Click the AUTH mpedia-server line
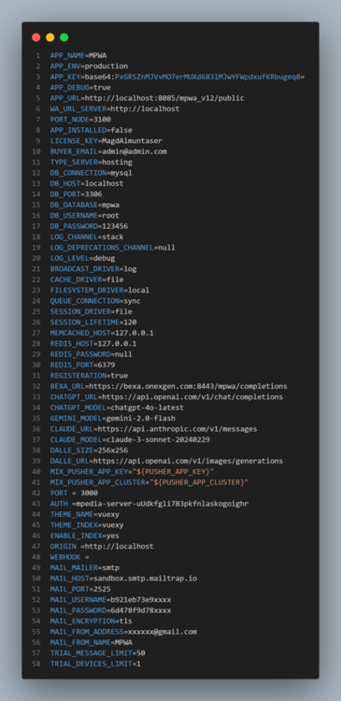 coord(149,504)
